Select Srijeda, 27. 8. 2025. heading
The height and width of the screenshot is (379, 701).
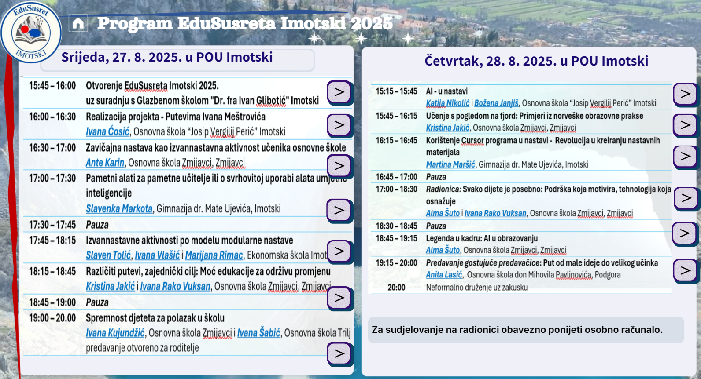167,57
